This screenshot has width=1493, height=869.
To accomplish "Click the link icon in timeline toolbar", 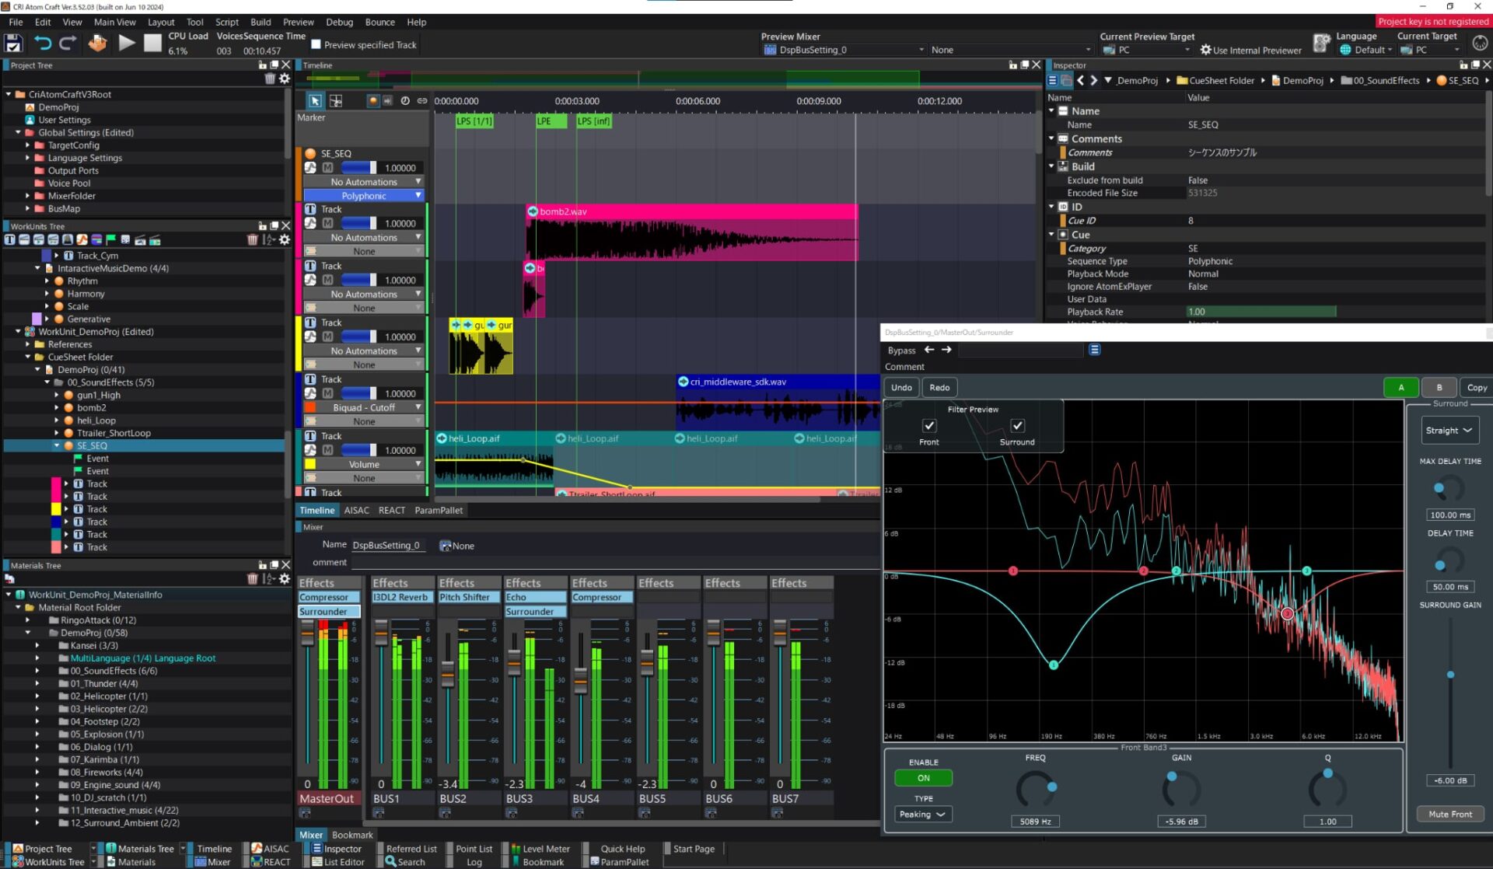I will (x=422, y=101).
